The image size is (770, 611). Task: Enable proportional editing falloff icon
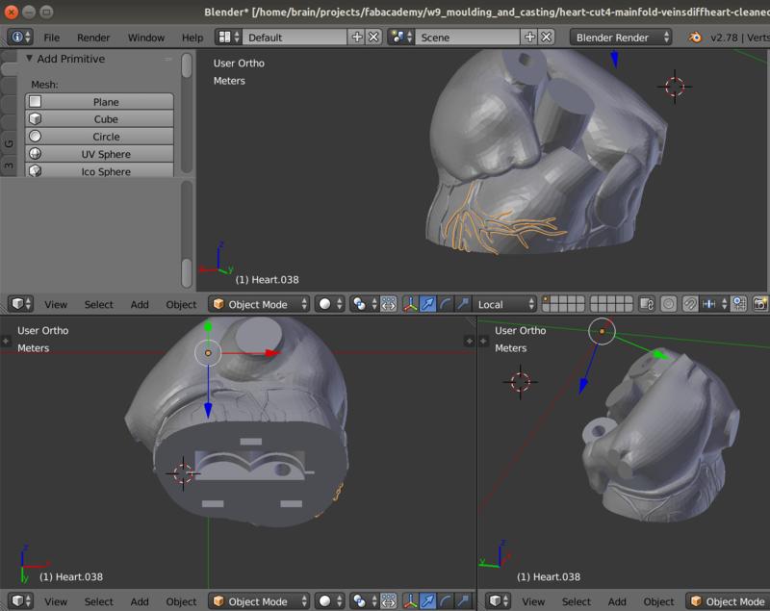pos(668,303)
